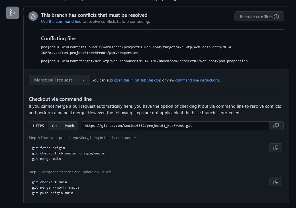The height and width of the screenshot is (208, 296).
Task: Copy the Step 2 git commands
Action: [x=276, y=182]
